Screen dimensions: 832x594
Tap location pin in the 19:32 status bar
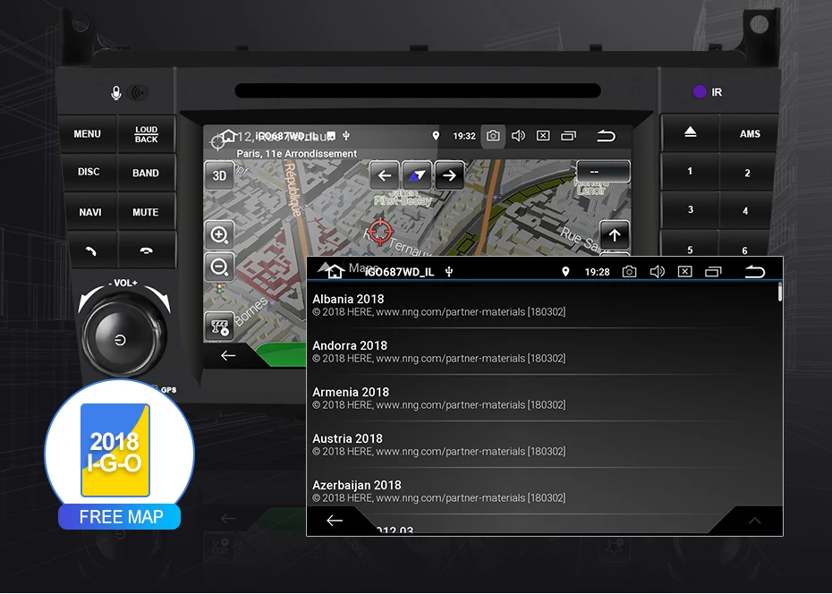tap(436, 136)
